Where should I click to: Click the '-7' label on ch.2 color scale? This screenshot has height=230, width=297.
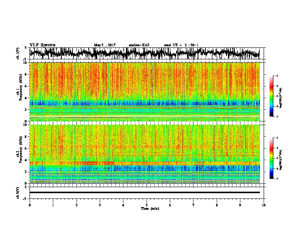click(x=277, y=179)
